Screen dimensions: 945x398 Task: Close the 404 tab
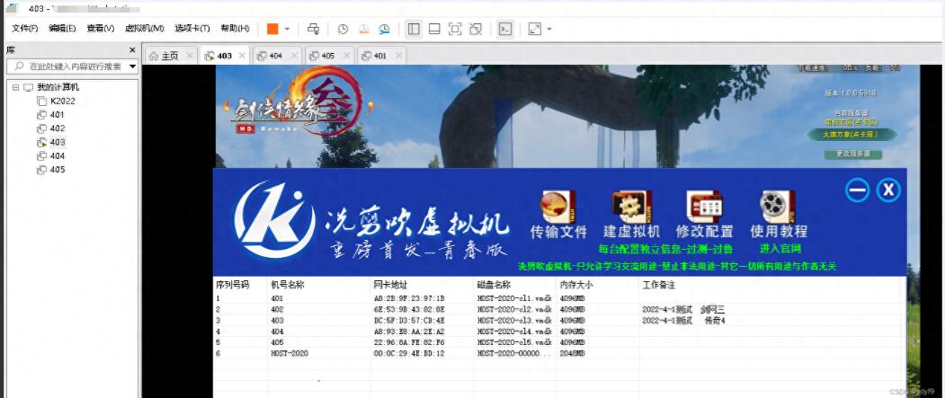click(x=295, y=56)
